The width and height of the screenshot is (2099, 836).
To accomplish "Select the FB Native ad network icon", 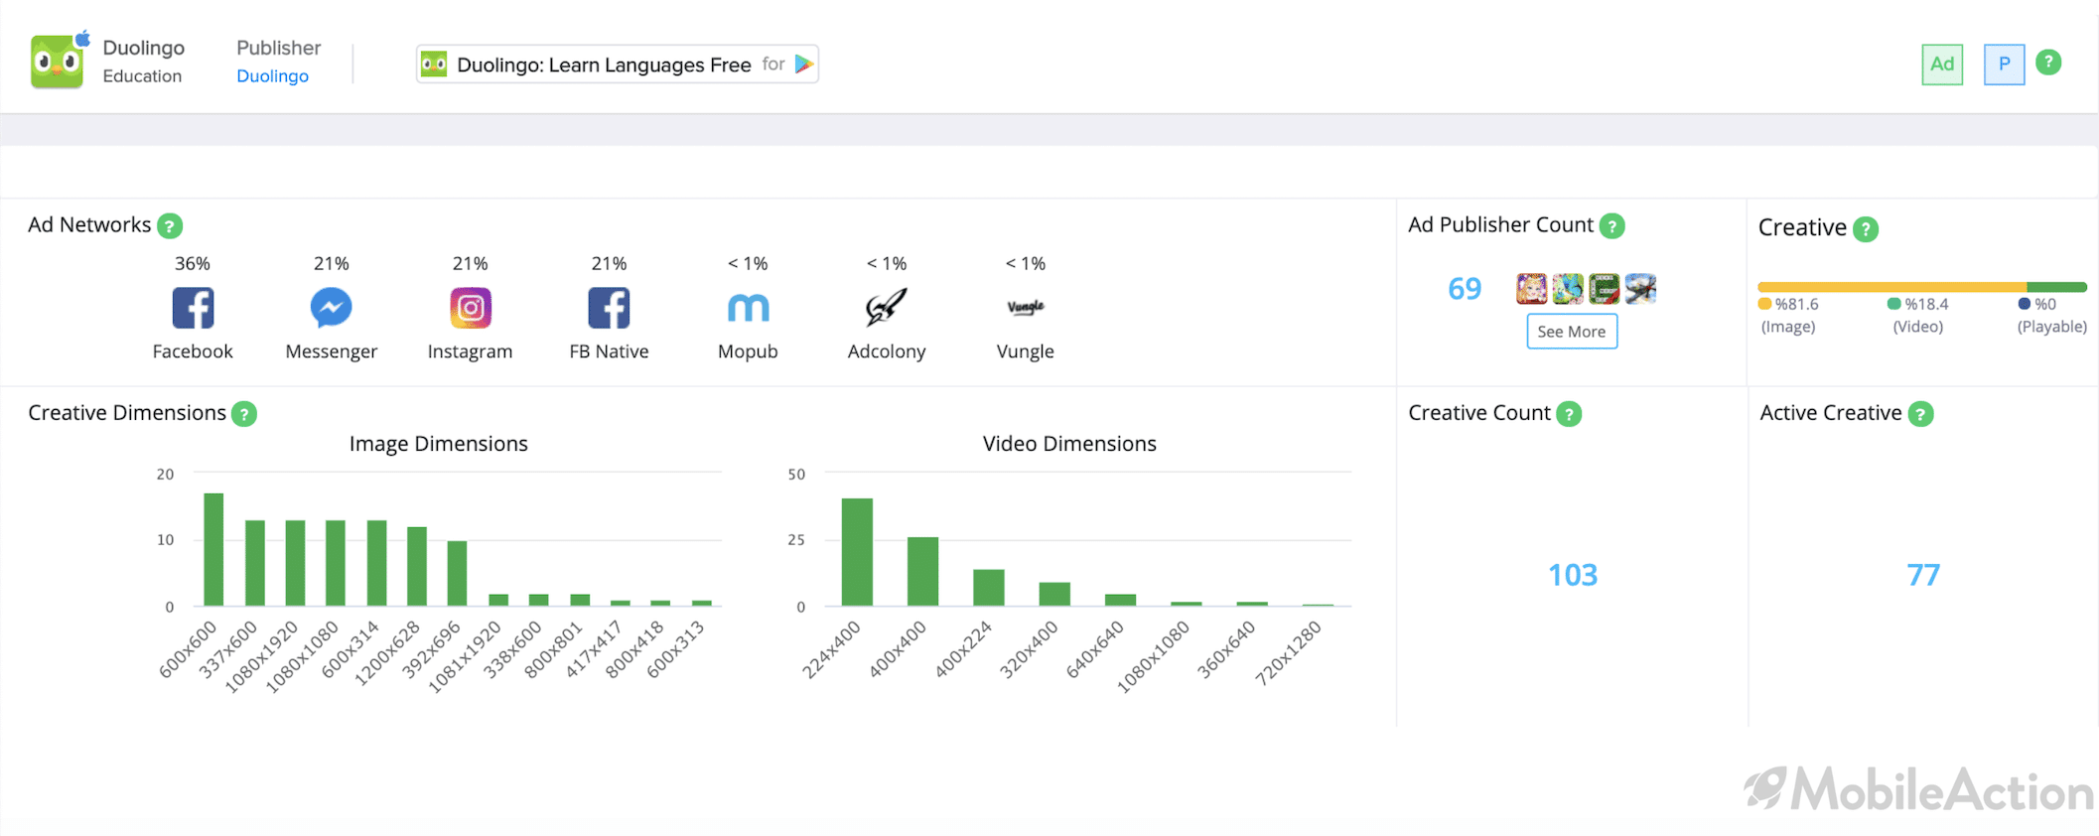I will coord(609,308).
